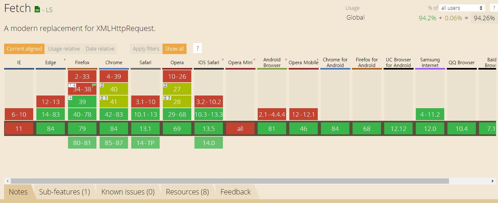Click the Opera Mini column header
498x203 pixels.
240,63
